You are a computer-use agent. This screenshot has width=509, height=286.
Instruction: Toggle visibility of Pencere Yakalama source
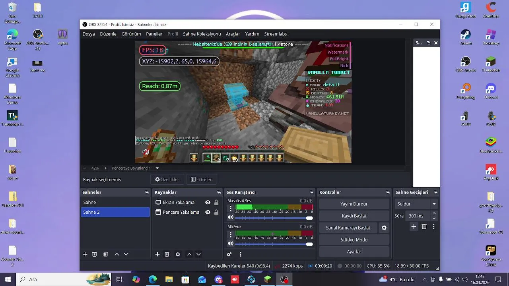coord(208,212)
